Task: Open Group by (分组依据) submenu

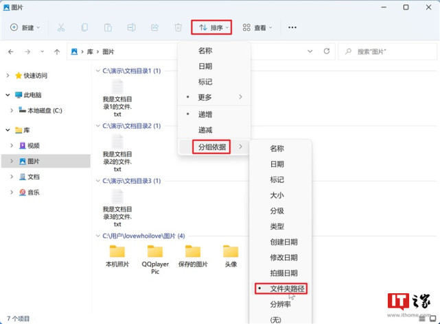Action: click(214, 147)
